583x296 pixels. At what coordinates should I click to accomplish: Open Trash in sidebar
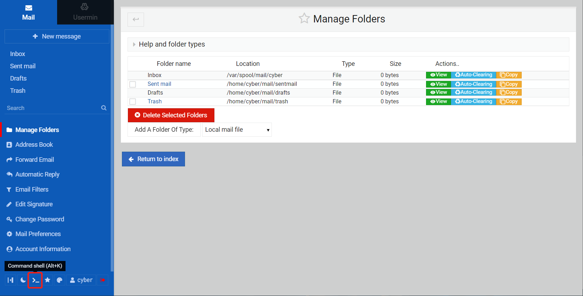pyautogui.click(x=18, y=91)
